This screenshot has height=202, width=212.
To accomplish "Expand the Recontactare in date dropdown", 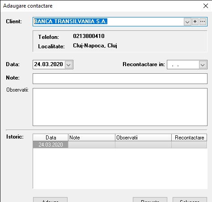I will click(x=203, y=65).
